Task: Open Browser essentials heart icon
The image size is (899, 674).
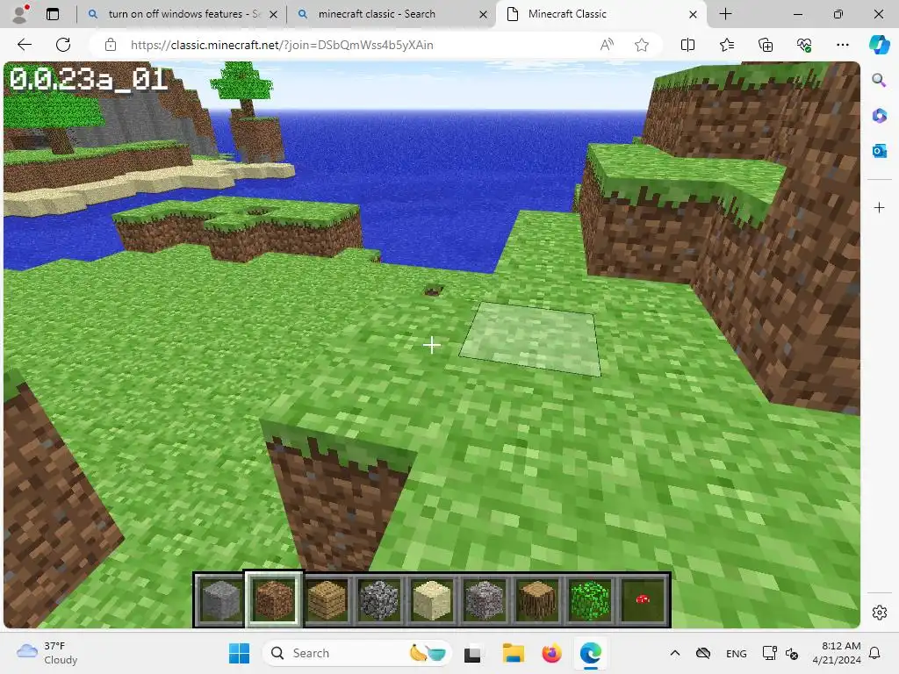Action: point(804,45)
